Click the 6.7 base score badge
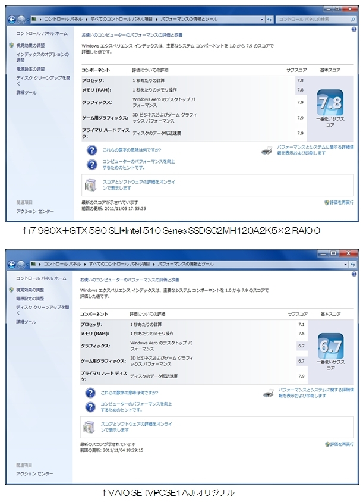 [x=331, y=346]
